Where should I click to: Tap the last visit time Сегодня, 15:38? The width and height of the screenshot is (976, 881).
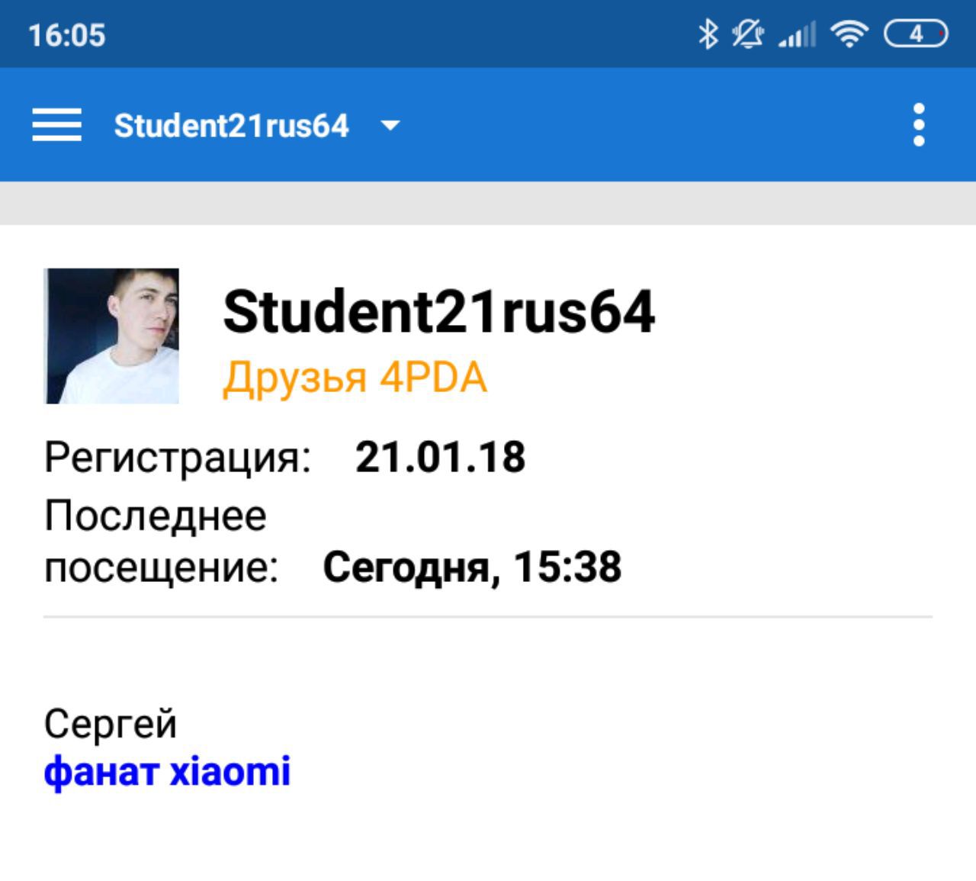click(472, 567)
